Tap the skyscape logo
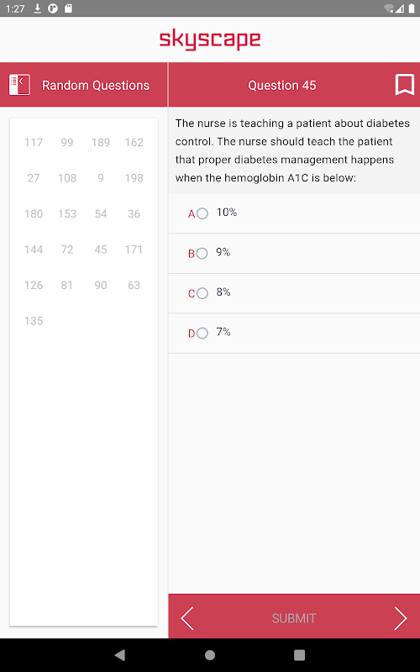This screenshot has height=672, width=420. (210, 39)
